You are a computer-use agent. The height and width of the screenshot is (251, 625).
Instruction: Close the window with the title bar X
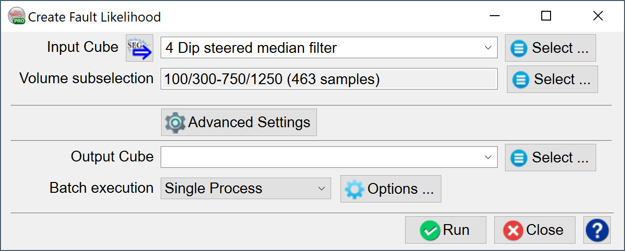click(598, 16)
